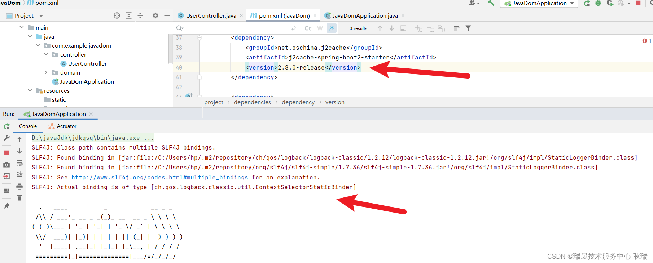Stop the process in the Run panel

(x=6, y=153)
